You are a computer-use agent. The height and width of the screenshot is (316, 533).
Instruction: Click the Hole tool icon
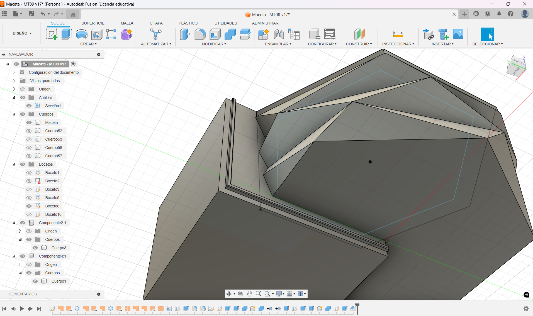97,34
